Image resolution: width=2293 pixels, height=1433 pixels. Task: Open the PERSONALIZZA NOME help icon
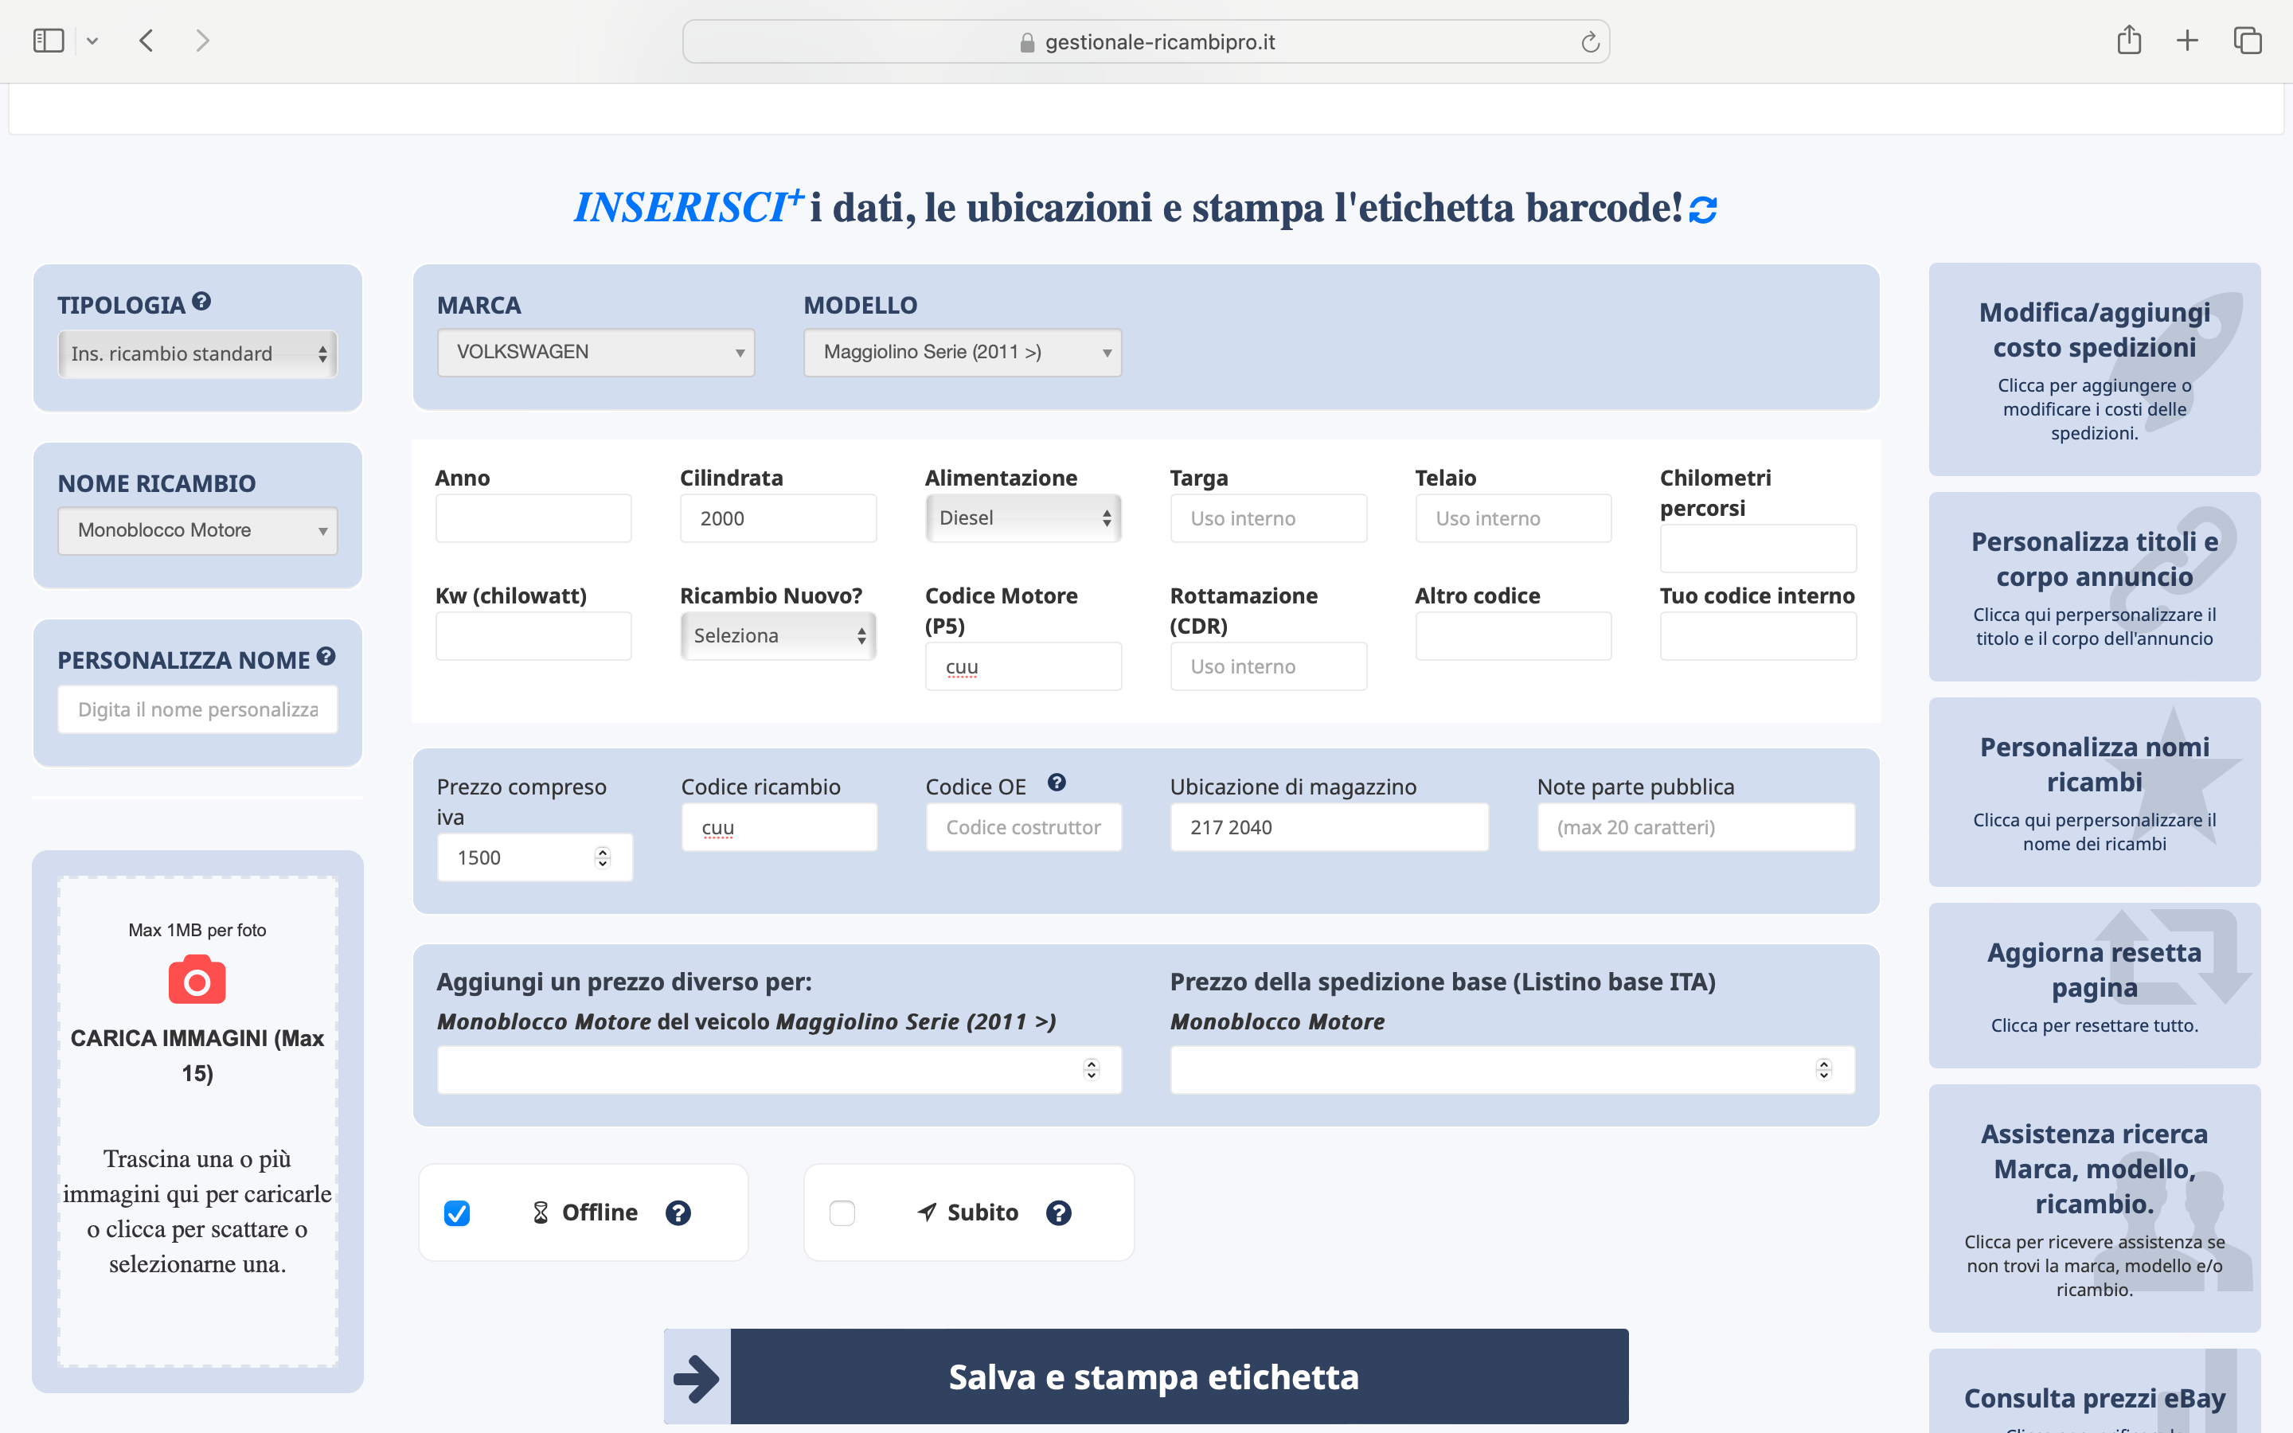click(326, 656)
